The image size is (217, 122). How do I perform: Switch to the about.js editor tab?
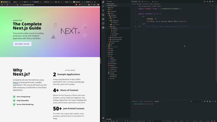(135, 1)
